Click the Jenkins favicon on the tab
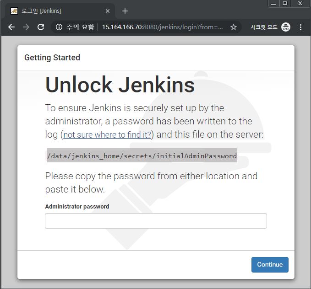 click(x=14, y=11)
